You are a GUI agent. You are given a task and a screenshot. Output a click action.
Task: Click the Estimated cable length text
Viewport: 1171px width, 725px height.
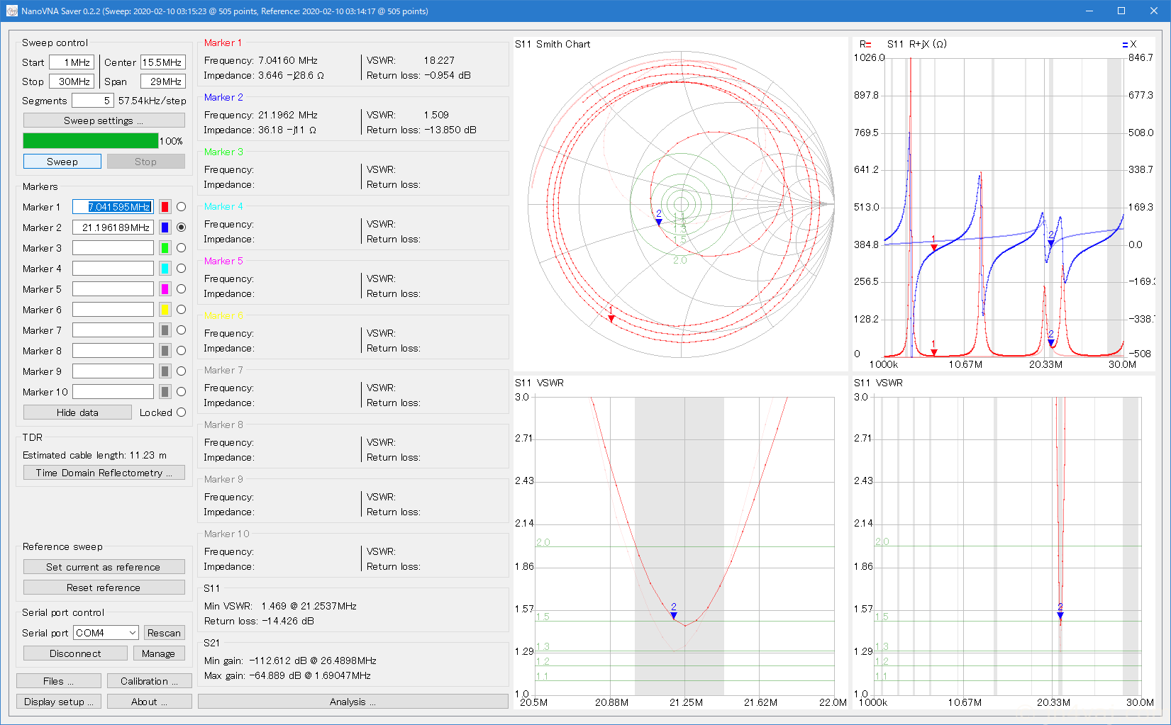[x=94, y=455]
